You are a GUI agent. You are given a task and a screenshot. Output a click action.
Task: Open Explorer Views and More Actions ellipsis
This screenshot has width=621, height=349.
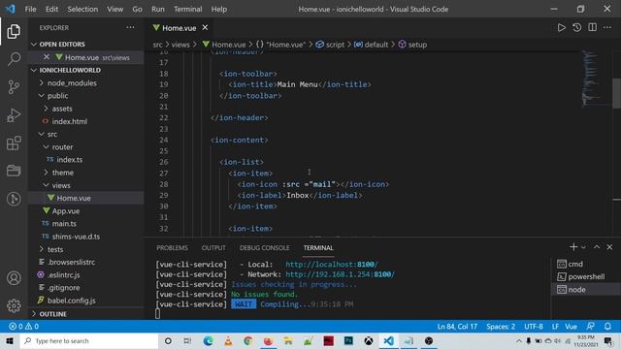coord(130,28)
